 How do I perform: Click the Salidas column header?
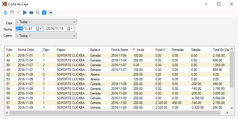pyautogui.click(x=200, y=50)
